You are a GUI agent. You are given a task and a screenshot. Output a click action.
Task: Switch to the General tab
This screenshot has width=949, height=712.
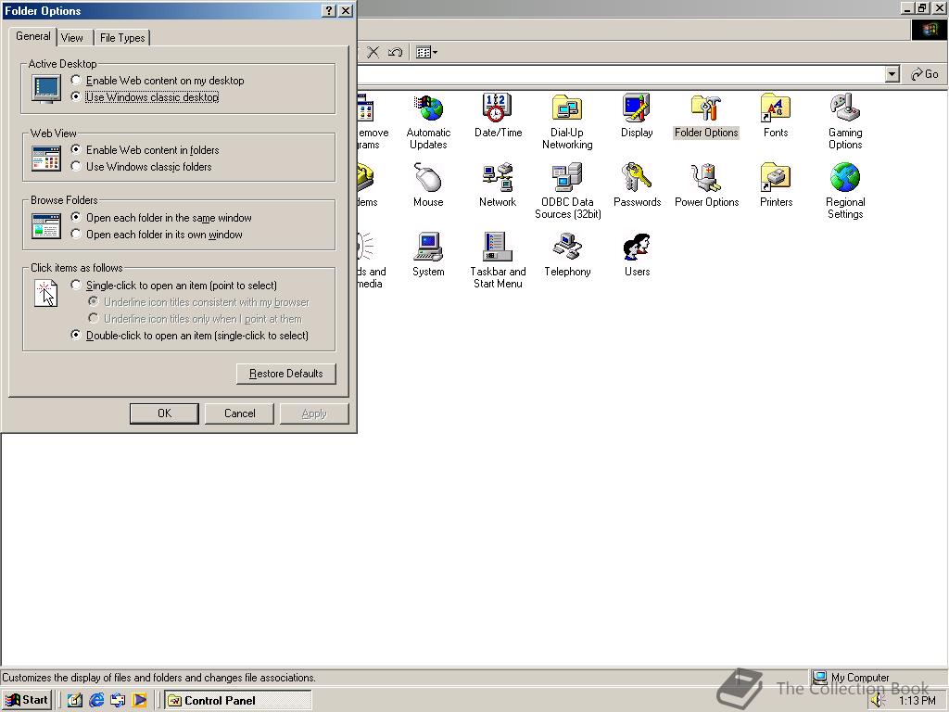32,36
